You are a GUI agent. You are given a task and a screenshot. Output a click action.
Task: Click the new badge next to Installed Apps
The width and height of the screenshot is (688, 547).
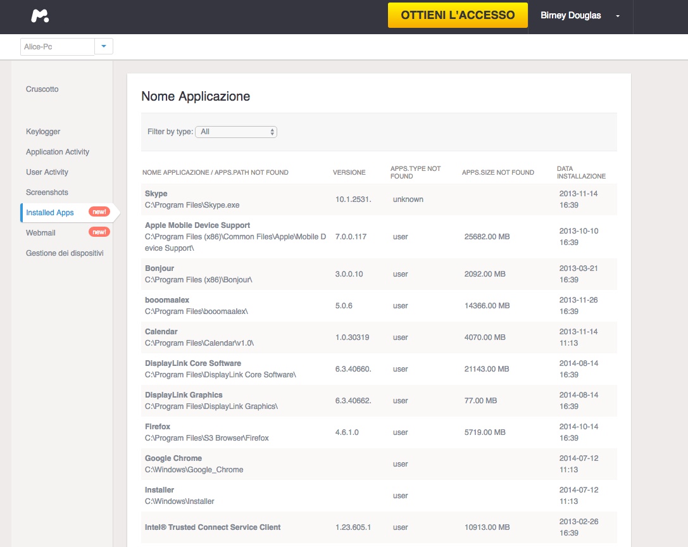click(x=99, y=212)
